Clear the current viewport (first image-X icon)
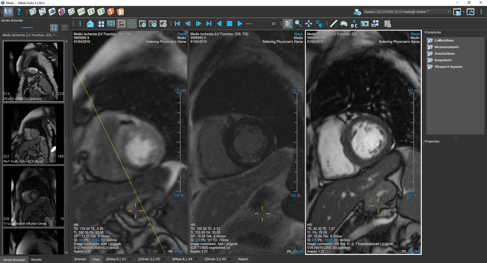The height and width of the screenshot is (263, 487). (x=142, y=24)
